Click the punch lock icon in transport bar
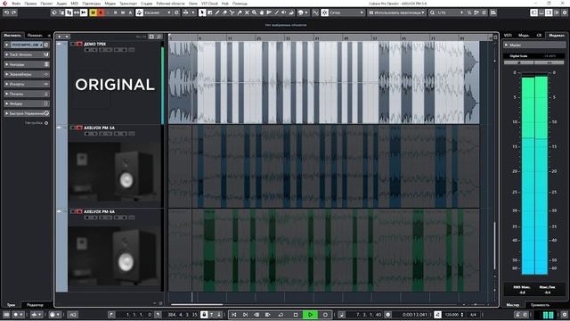 click(204, 315)
